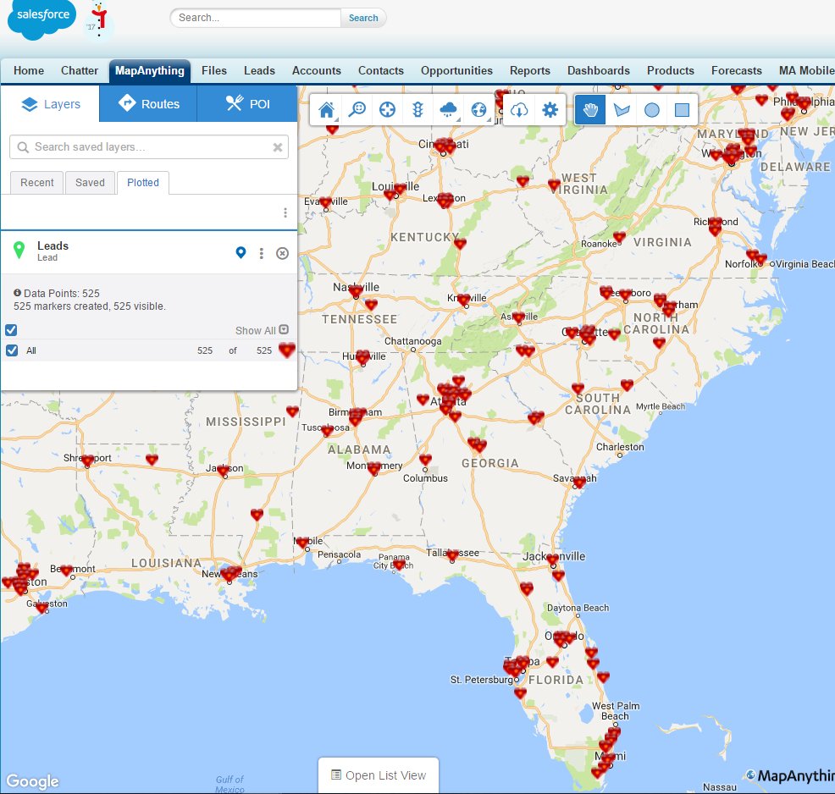Switch to the Layers panel tab

pyautogui.click(x=51, y=104)
